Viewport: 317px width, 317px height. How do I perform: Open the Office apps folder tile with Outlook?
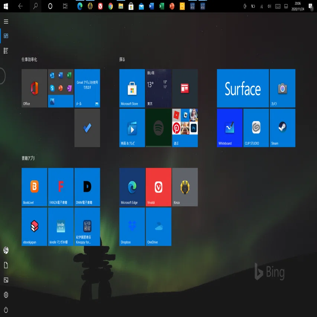pyautogui.click(x=61, y=88)
